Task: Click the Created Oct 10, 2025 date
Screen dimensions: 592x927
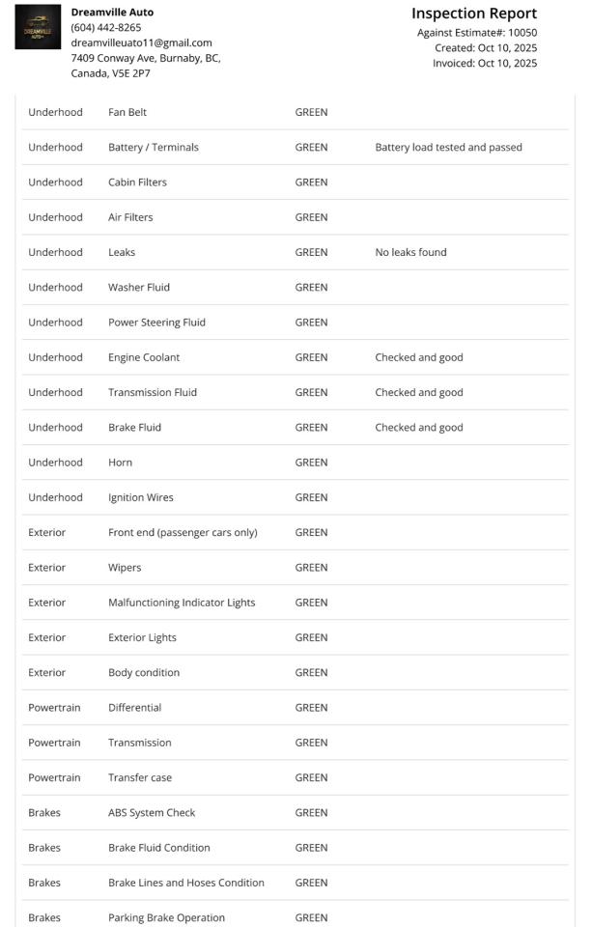Action: pos(486,48)
